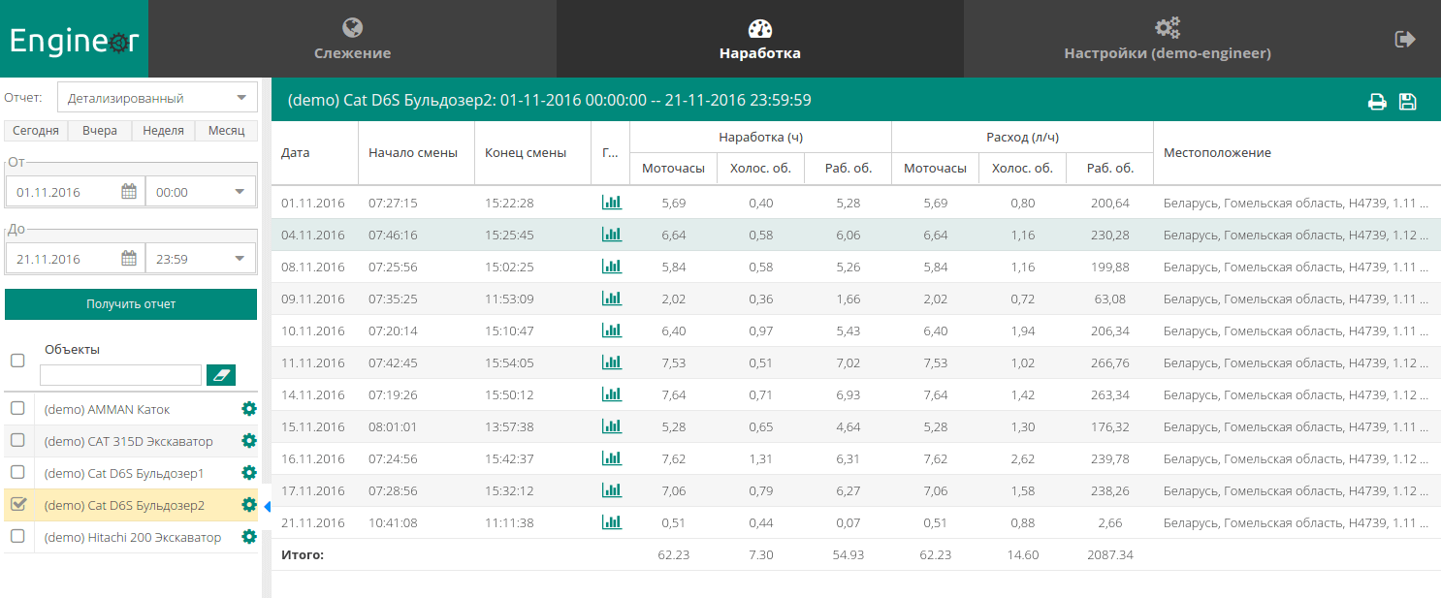The height and width of the screenshot is (598, 1441).
Task: Open chart icon for 04.11.2016 row
Action: [611, 235]
